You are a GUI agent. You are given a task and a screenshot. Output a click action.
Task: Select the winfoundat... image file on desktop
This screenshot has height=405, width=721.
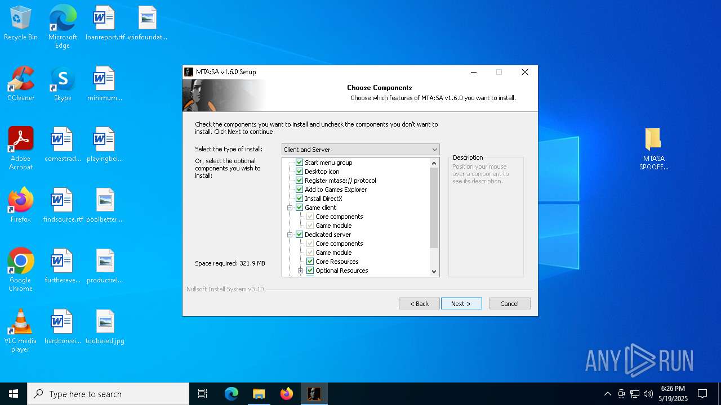pos(147,24)
